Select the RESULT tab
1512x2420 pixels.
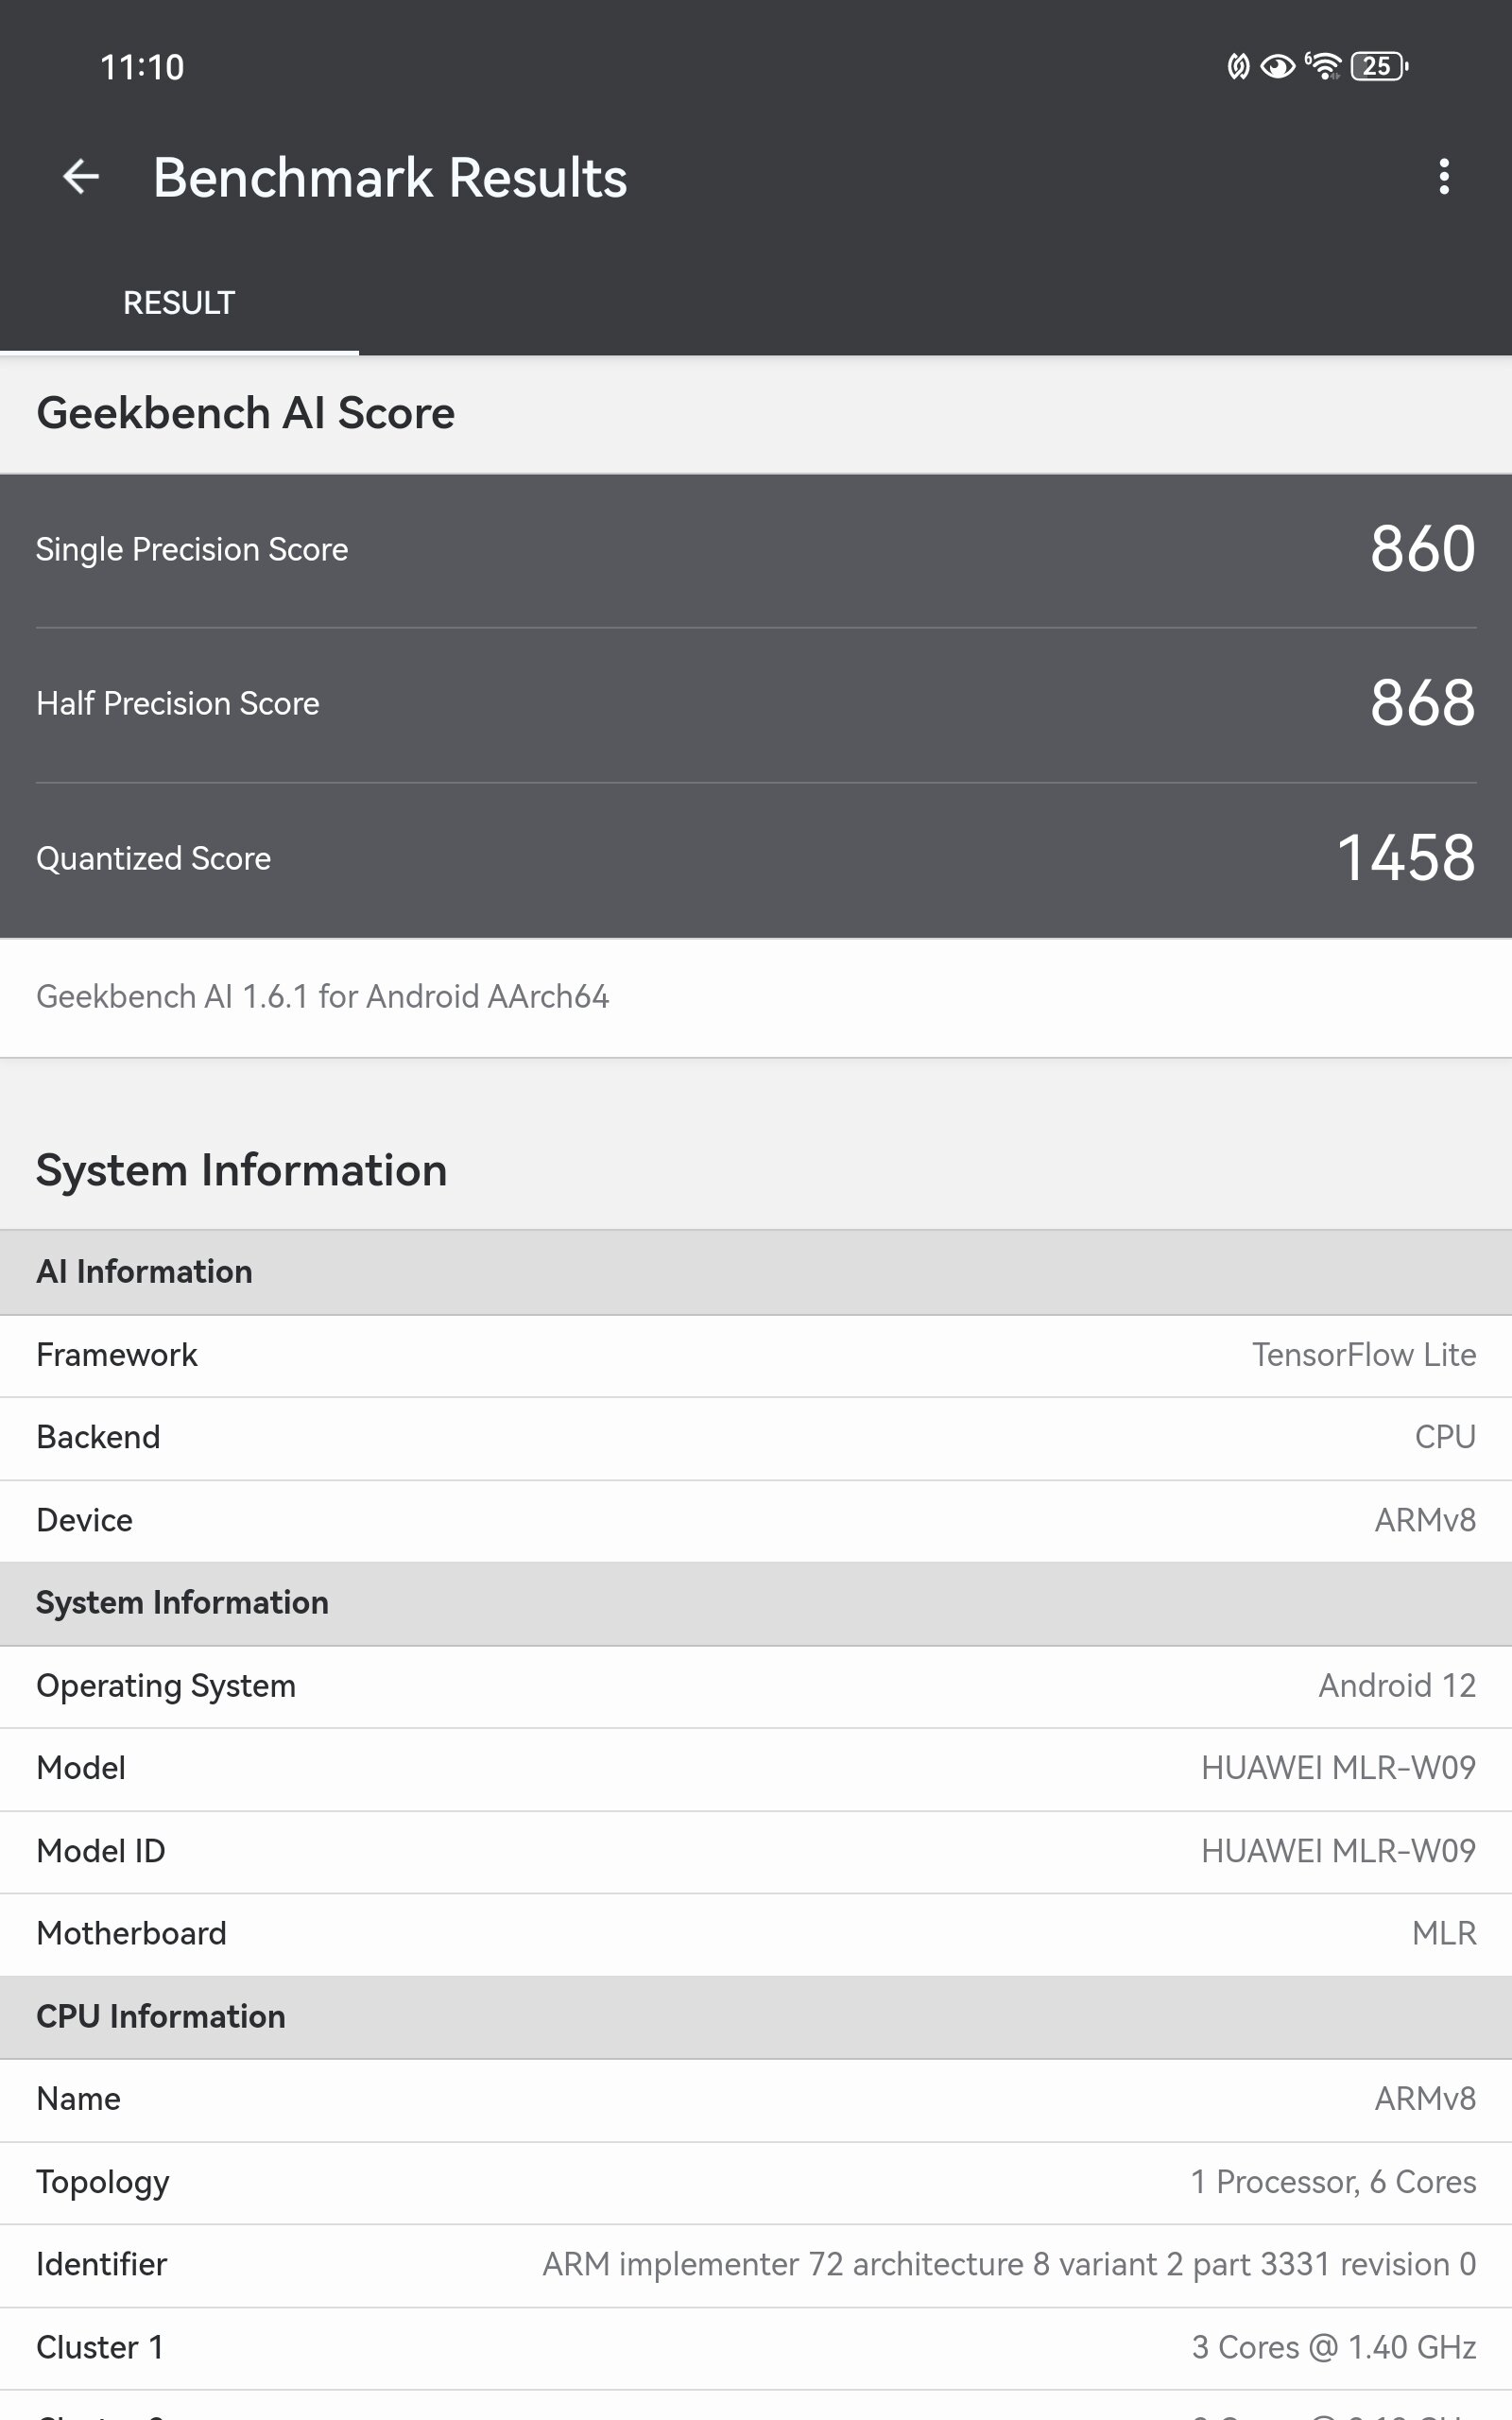[179, 303]
